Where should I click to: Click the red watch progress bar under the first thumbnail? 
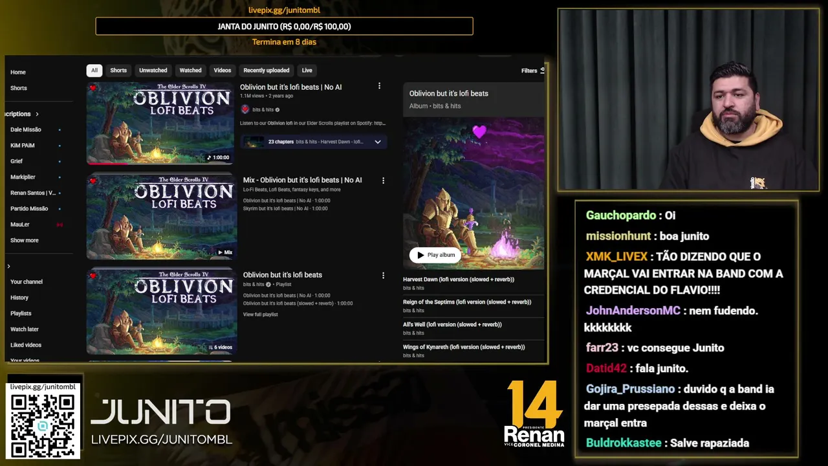(107, 164)
